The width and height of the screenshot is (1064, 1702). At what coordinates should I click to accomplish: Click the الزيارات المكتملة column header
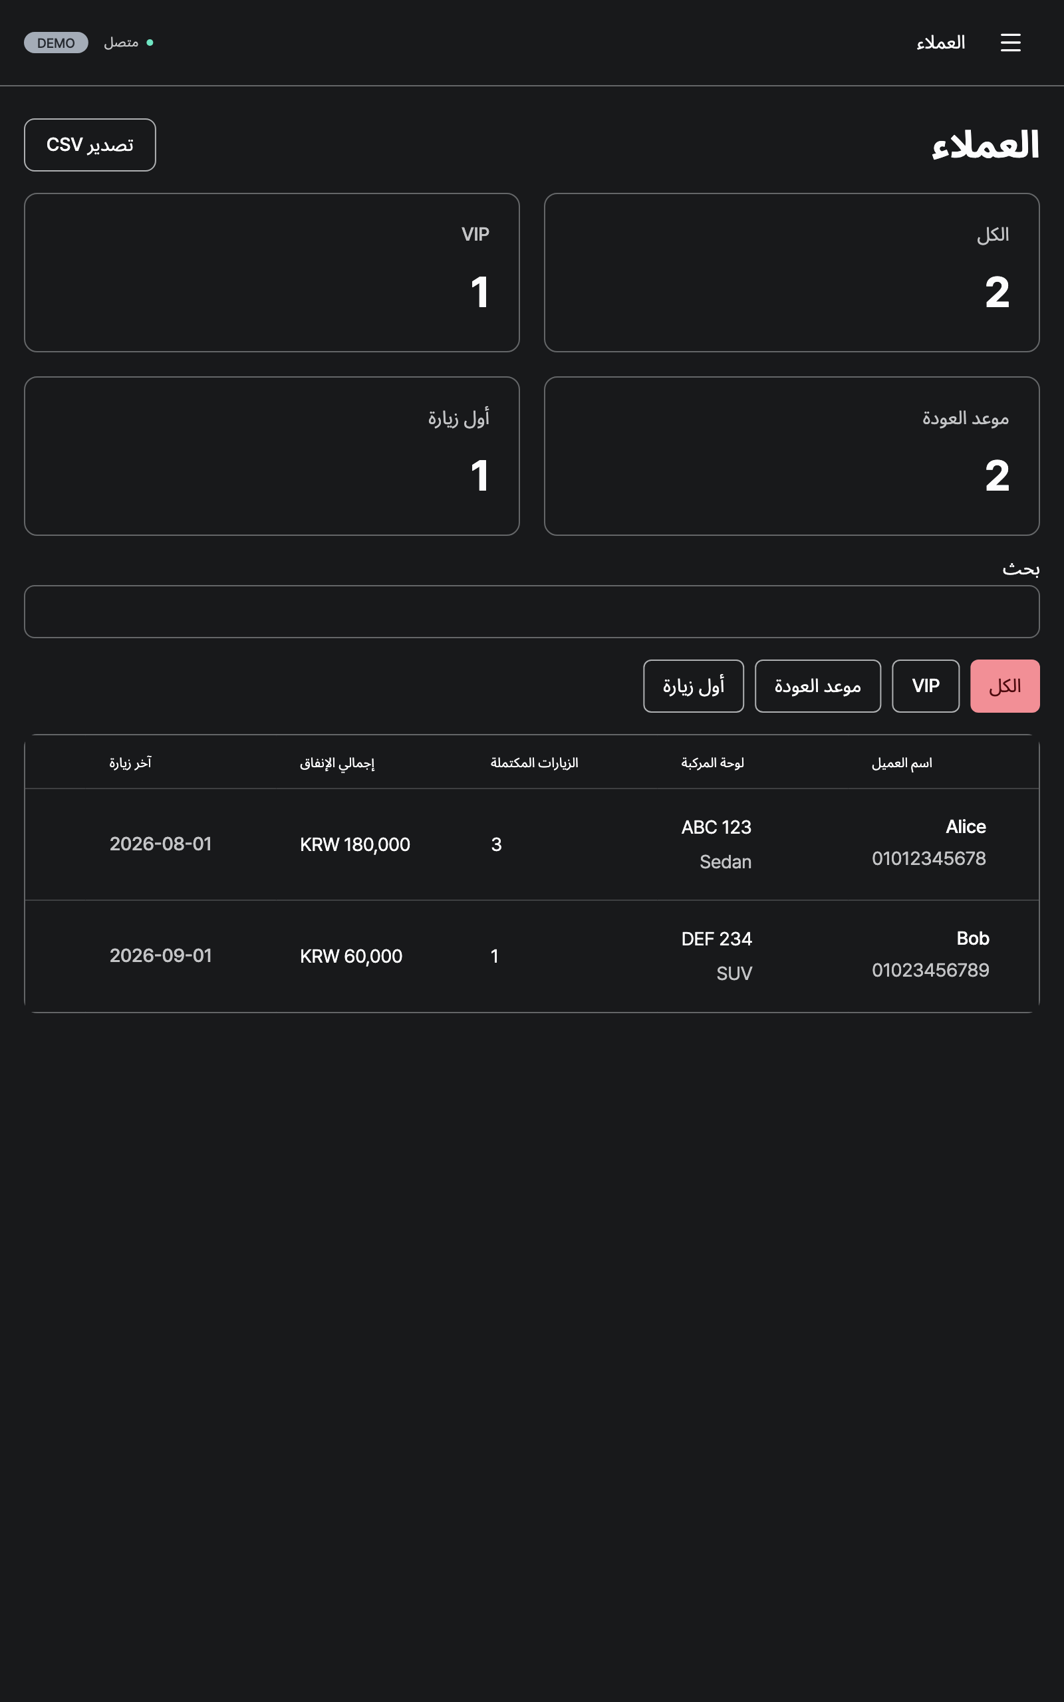(x=534, y=763)
